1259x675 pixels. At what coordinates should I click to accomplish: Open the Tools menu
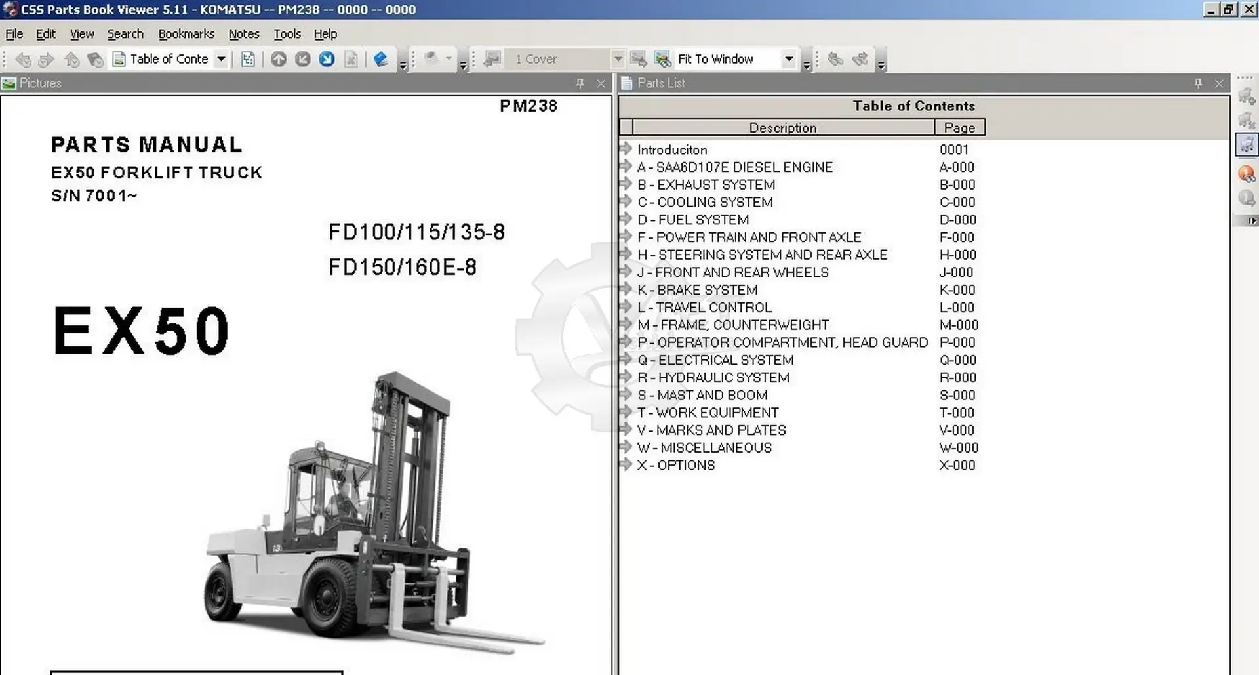pos(287,34)
